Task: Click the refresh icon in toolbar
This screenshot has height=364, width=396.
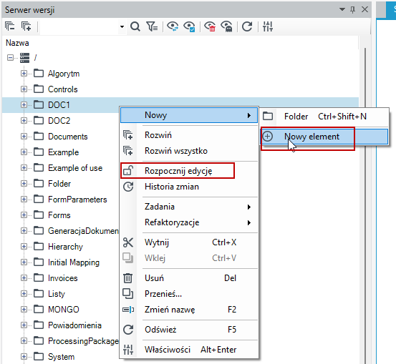Action: [247, 26]
